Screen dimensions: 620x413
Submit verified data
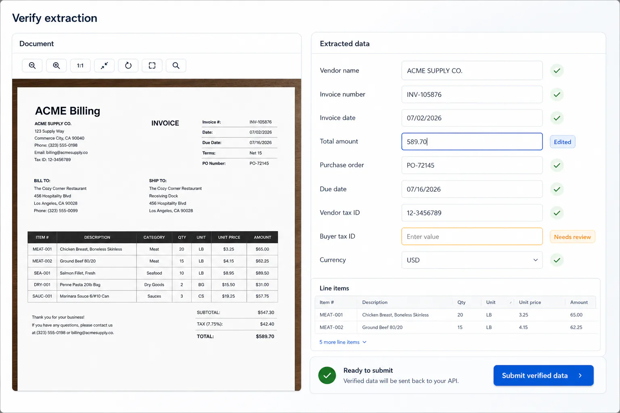(543, 375)
